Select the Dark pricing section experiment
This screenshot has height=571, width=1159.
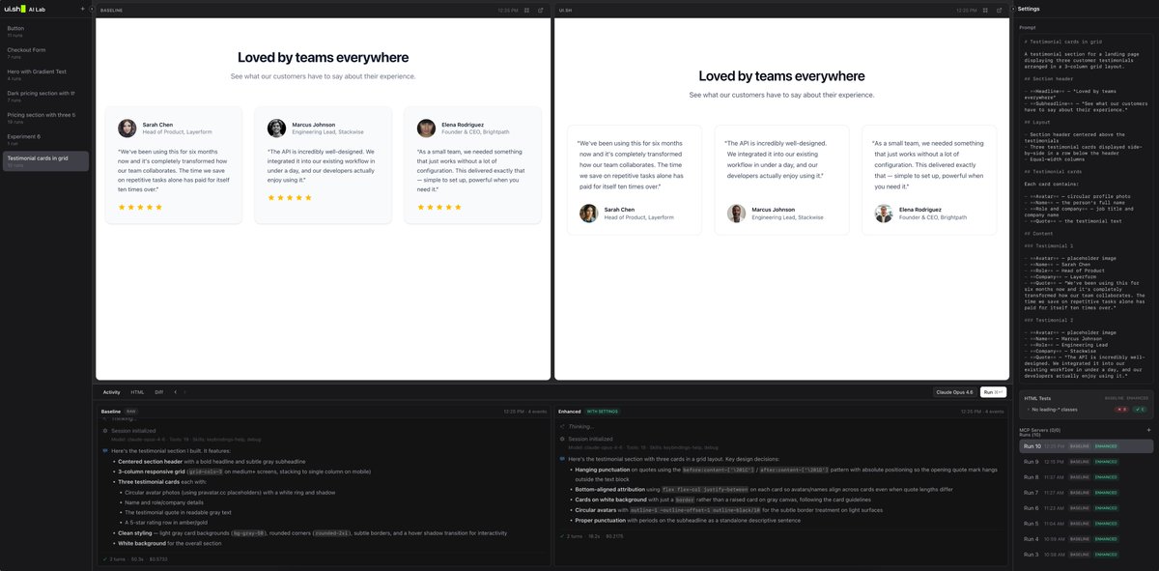[44, 96]
